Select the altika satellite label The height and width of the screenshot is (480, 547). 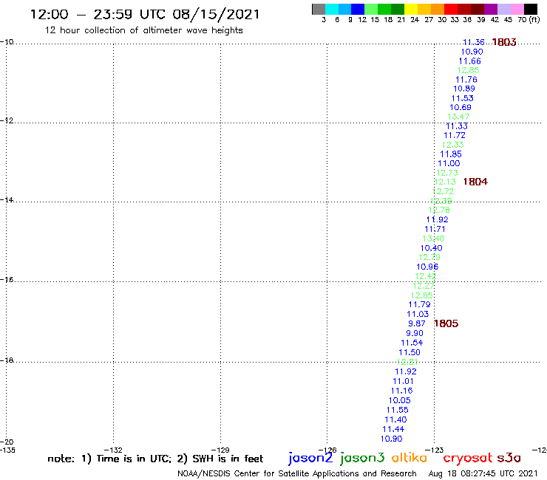pos(410,457)
